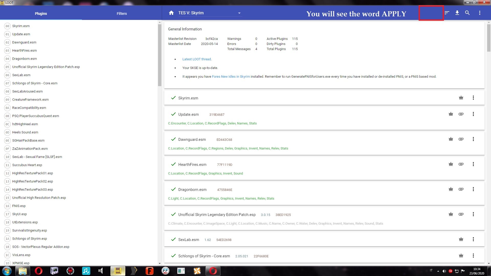The height and width of the screenshot is (276, 491).
Task: Switch to the Filters tab
Action: point(122,13)
